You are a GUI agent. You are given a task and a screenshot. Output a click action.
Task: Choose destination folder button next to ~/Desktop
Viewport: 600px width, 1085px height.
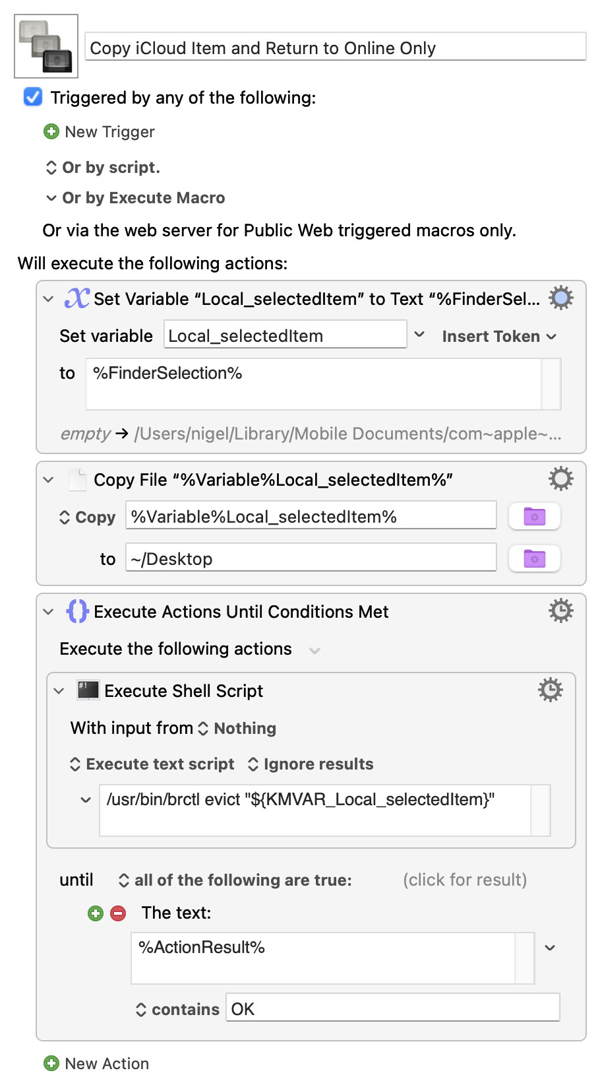click(x=534, y=559)
